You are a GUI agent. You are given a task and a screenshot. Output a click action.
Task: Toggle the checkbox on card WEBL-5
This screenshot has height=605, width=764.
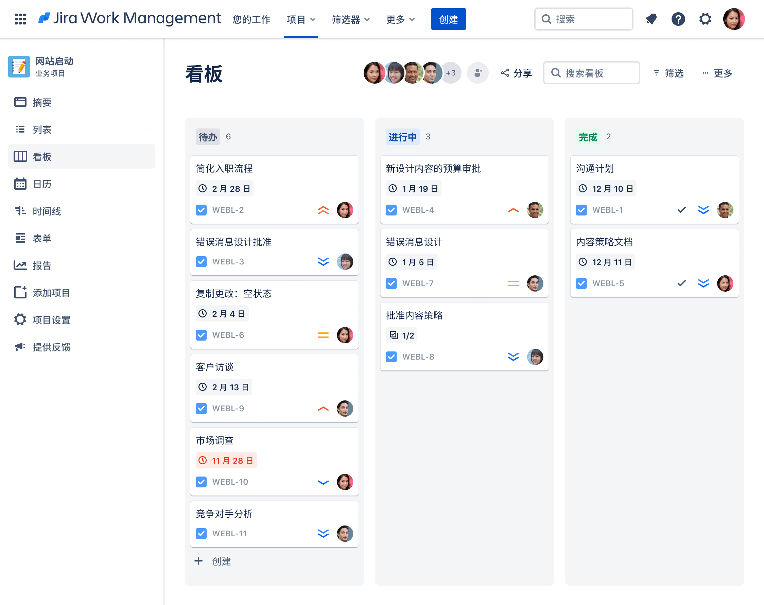581,283
